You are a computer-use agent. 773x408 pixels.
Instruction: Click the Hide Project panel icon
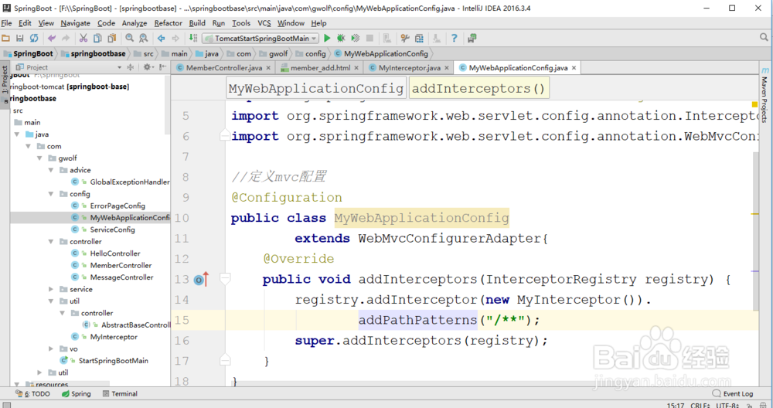coord(163,67)
